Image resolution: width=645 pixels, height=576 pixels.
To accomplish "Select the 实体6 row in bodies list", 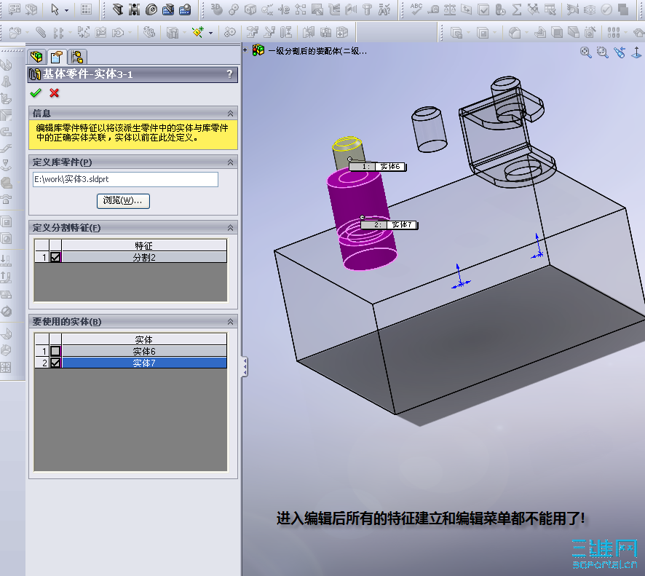I will pyautogui.click(x=144, y=352).
